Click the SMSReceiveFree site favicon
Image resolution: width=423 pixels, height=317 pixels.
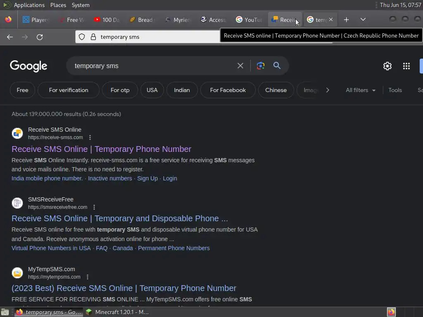[17, 203]
